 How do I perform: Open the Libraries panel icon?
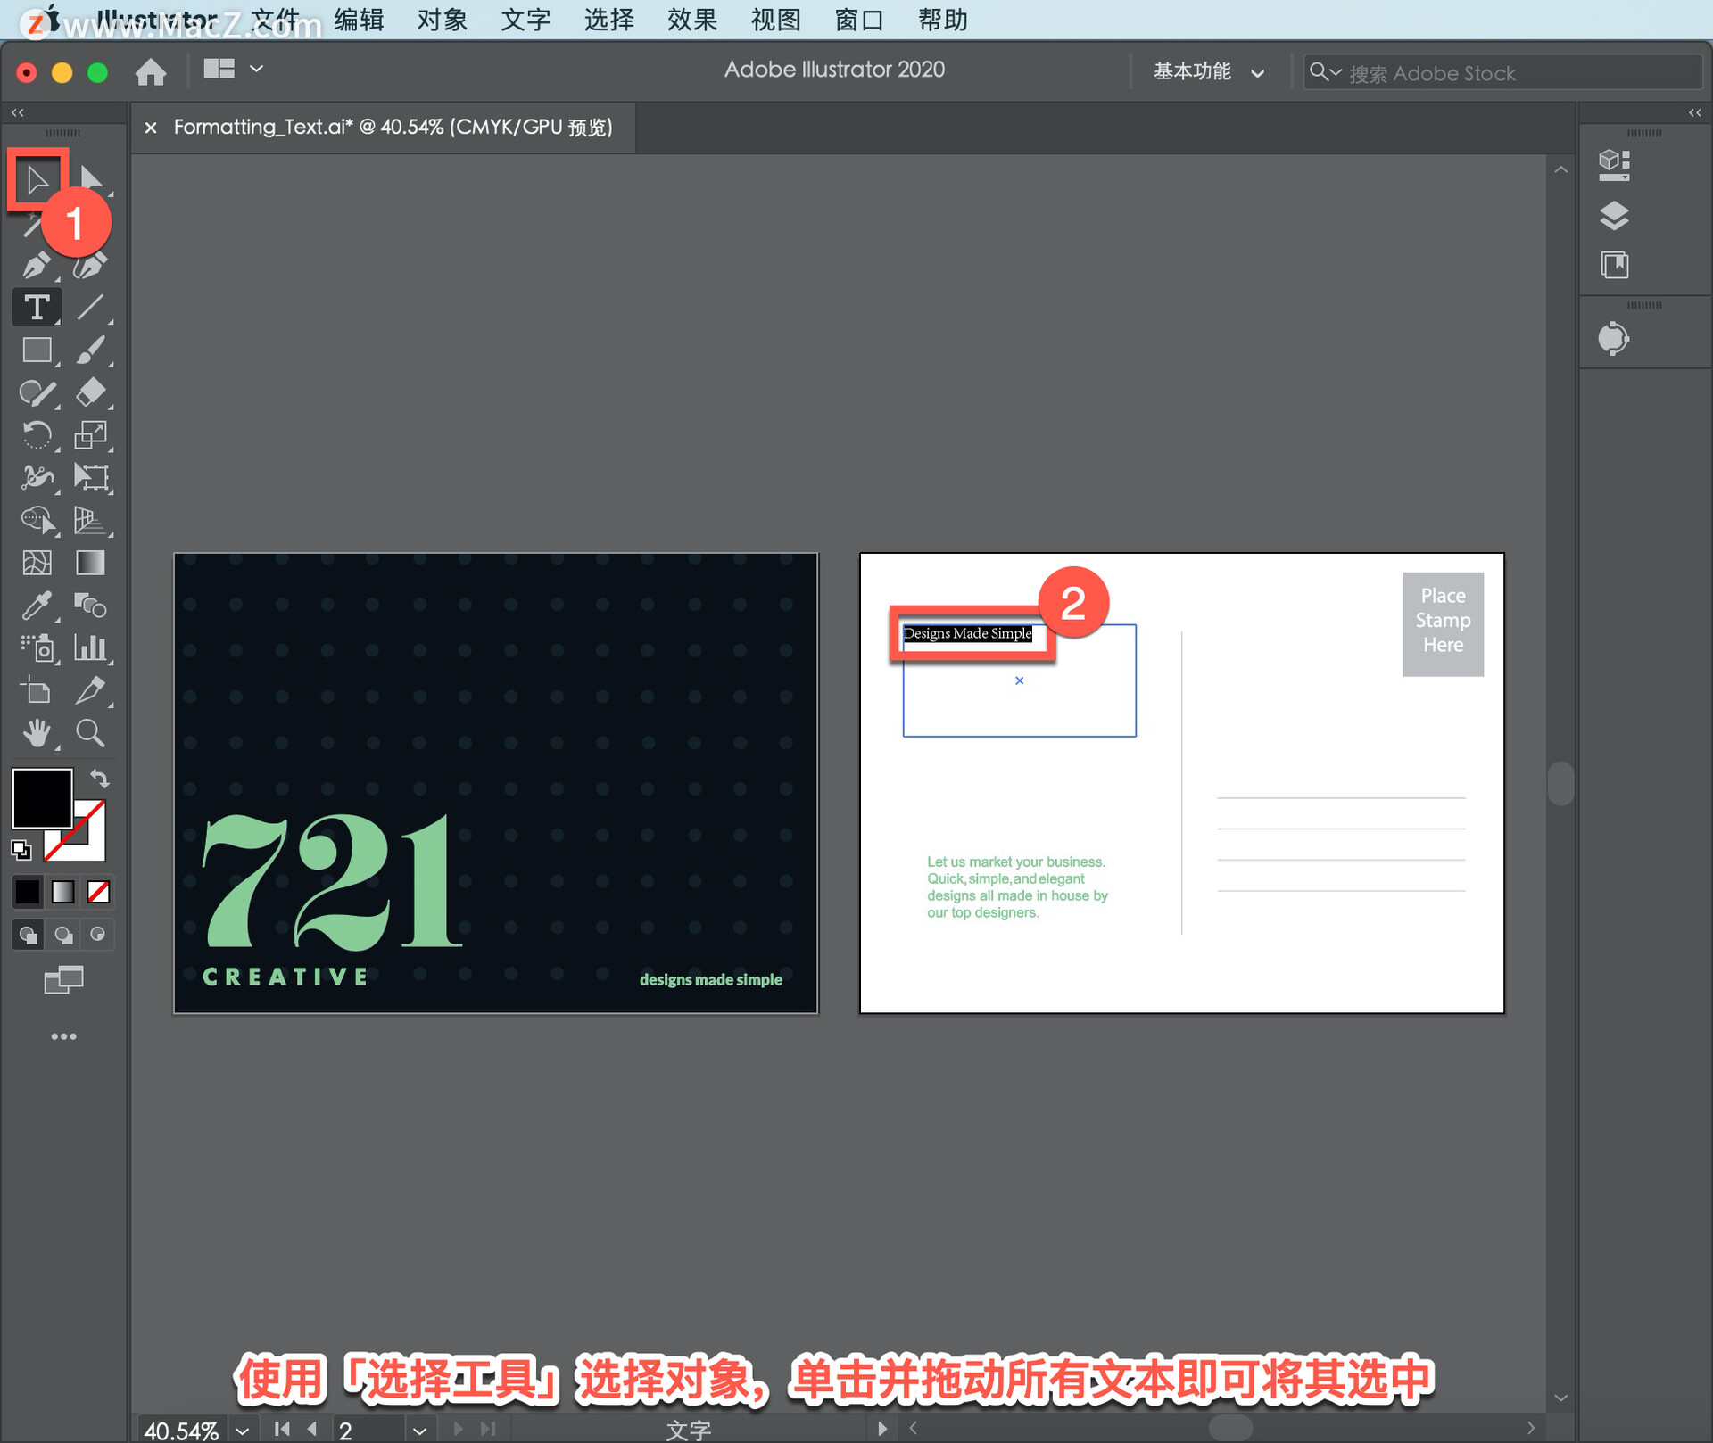(1614, 265)
